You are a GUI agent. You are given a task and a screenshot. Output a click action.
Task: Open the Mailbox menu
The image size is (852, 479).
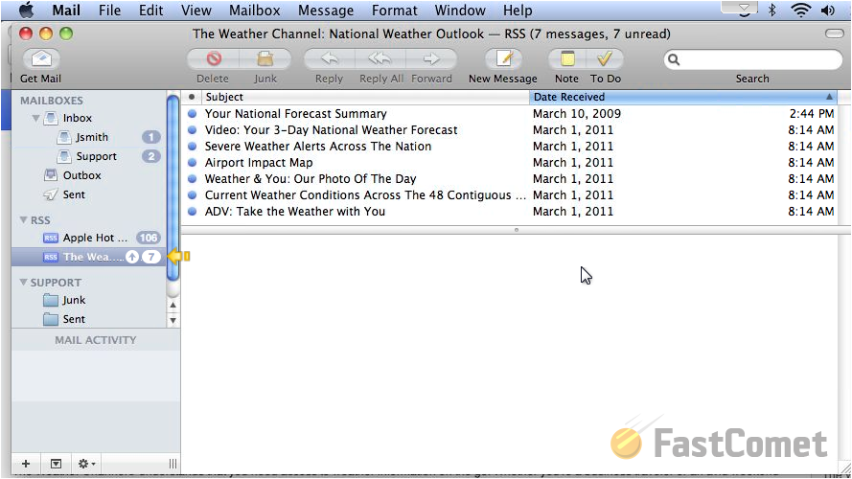click(255, 10)
